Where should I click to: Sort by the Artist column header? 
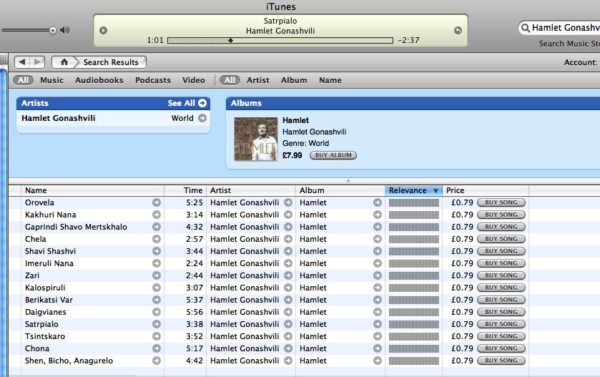[251, 190]
